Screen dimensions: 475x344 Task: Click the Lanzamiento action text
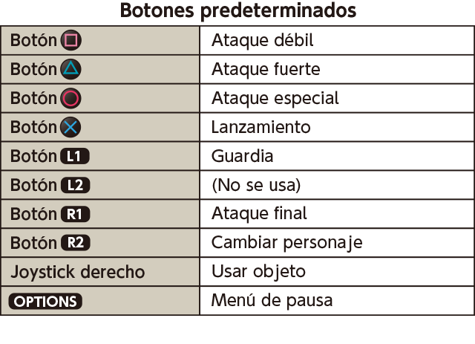261,127
